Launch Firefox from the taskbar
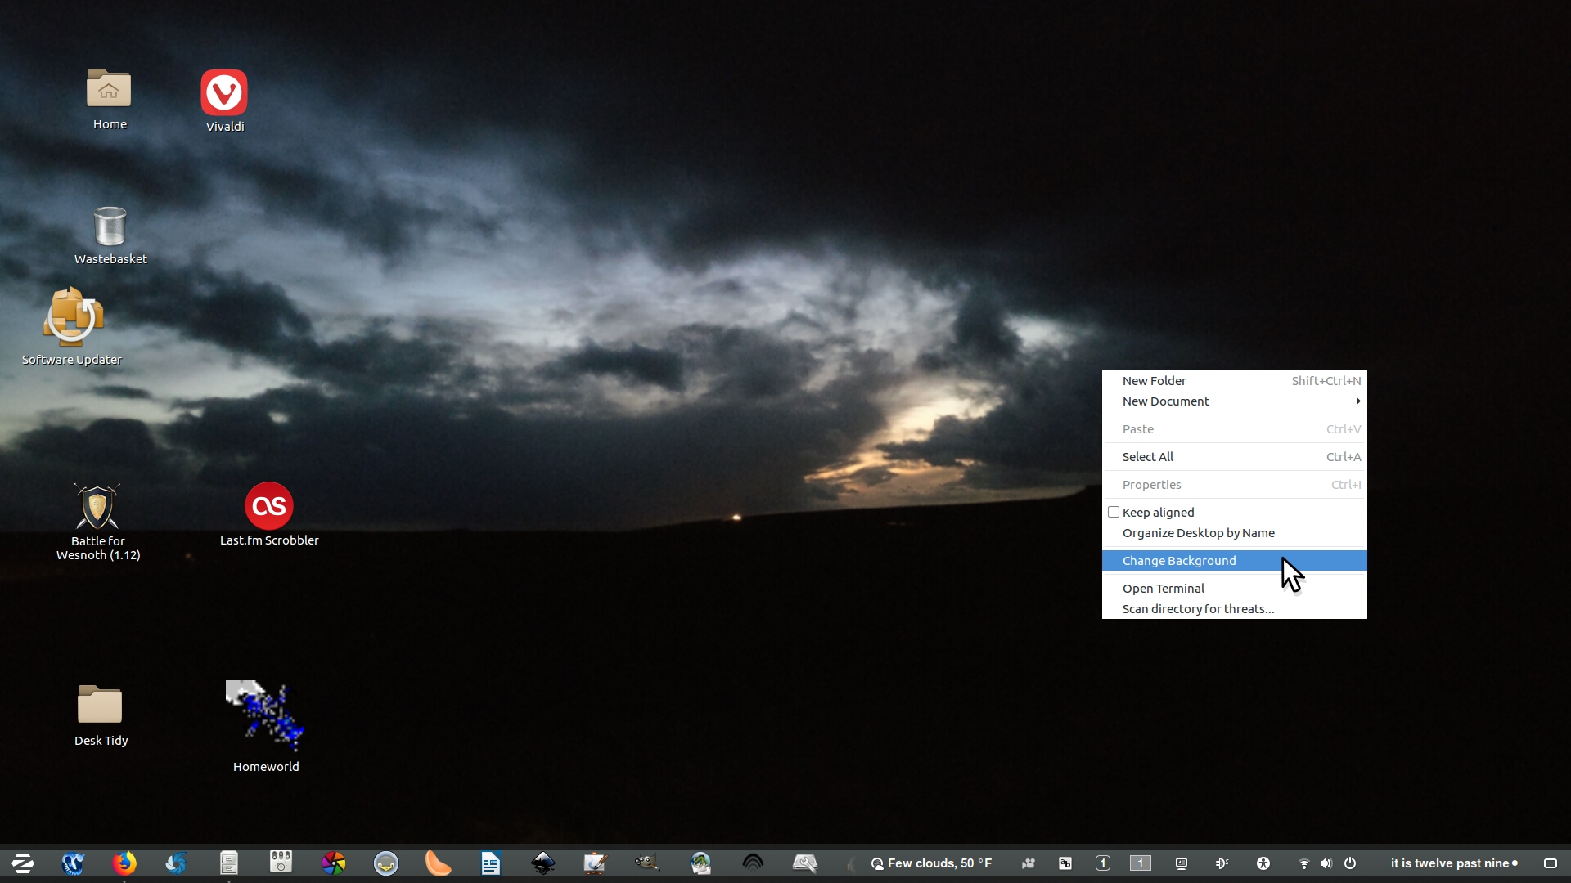The width and height of the screenshot is (1571, 883). pos(124,863)
